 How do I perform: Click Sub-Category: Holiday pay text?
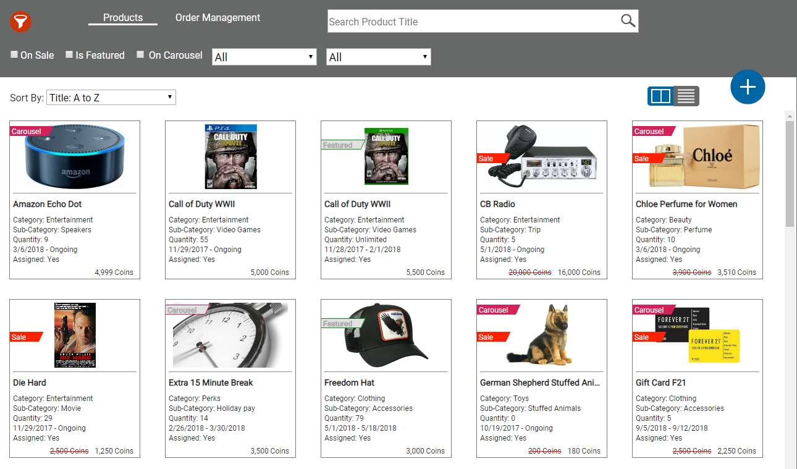pos(212,408)
